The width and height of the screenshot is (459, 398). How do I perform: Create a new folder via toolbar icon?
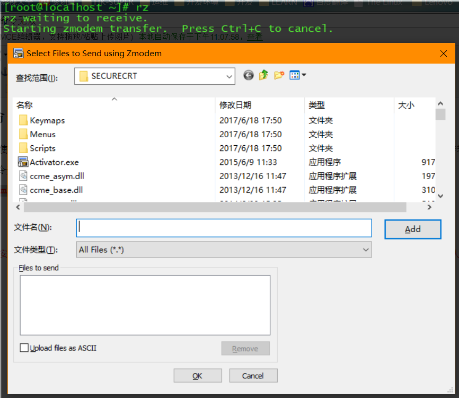click(279, 75)
